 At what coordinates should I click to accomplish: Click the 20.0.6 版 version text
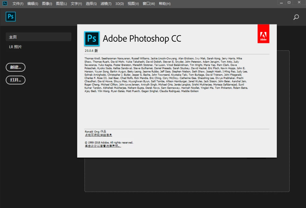pyautogui.click(x=91, y=51)
